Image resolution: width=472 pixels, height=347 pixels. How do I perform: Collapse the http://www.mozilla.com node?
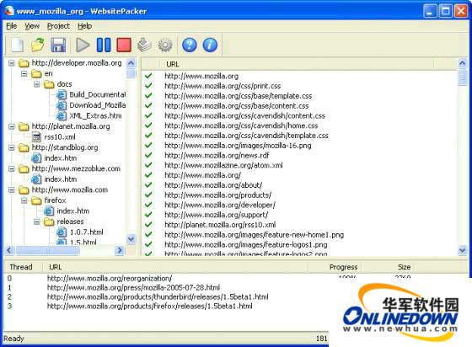[12, 190]
